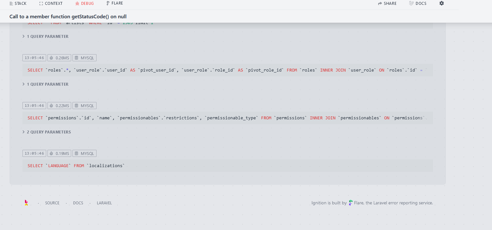
Task: Open the Flare link in footer text
Action: point(359,203)
